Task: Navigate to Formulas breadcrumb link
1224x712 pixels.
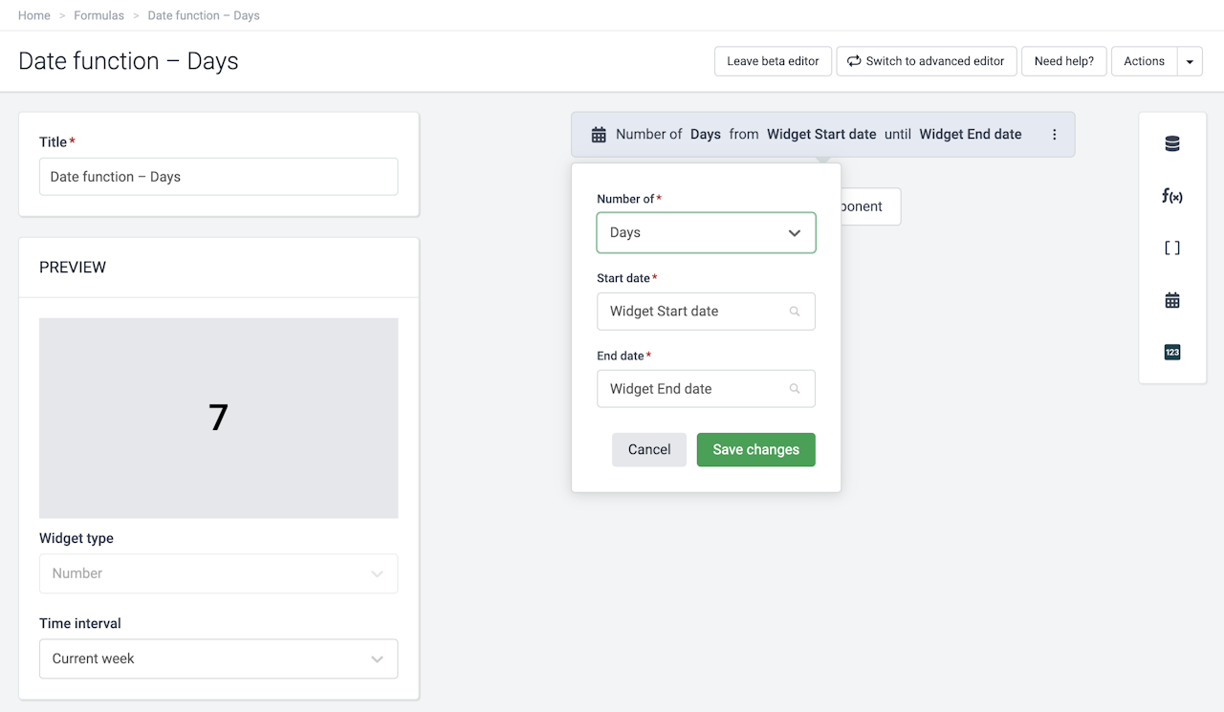Action: pos(99,15)
